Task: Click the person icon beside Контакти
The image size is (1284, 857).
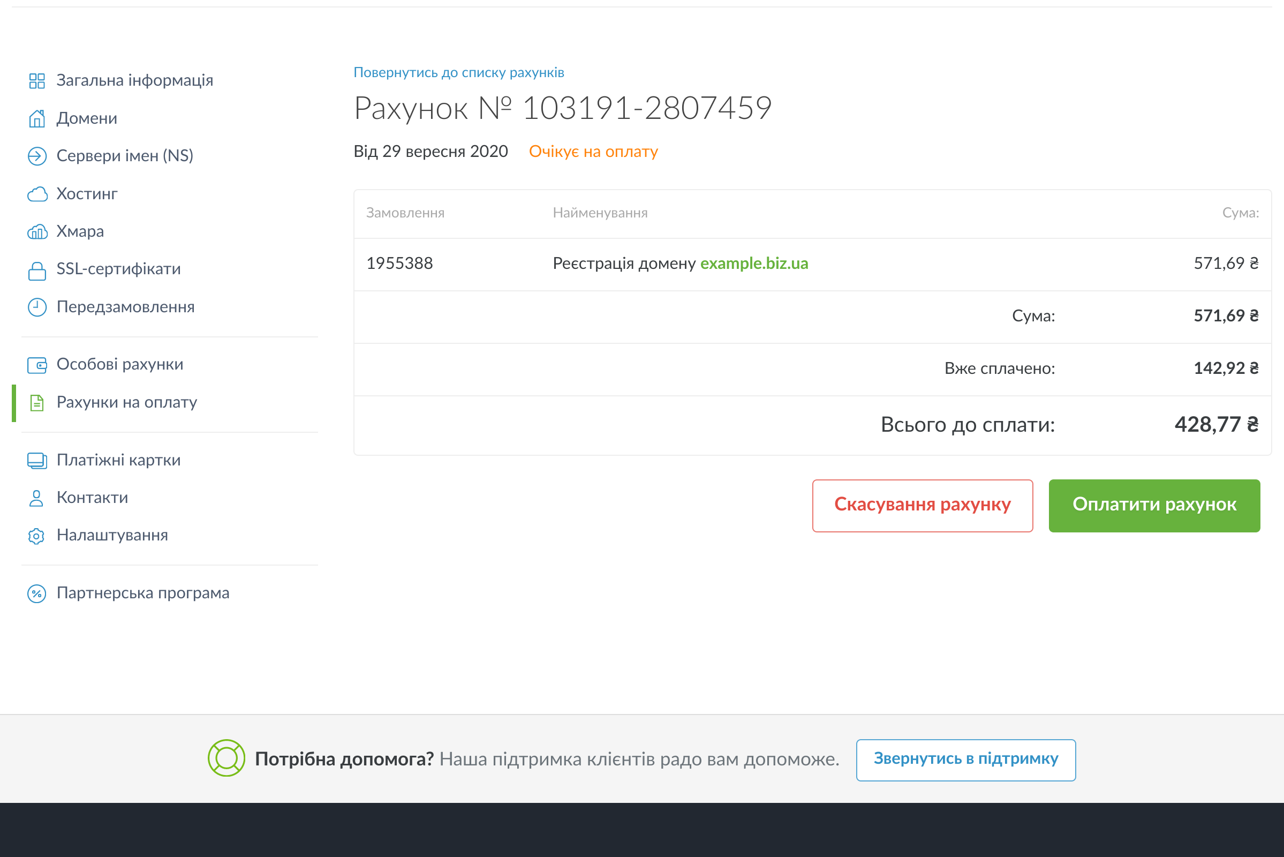Action: [x=36, y=498]
